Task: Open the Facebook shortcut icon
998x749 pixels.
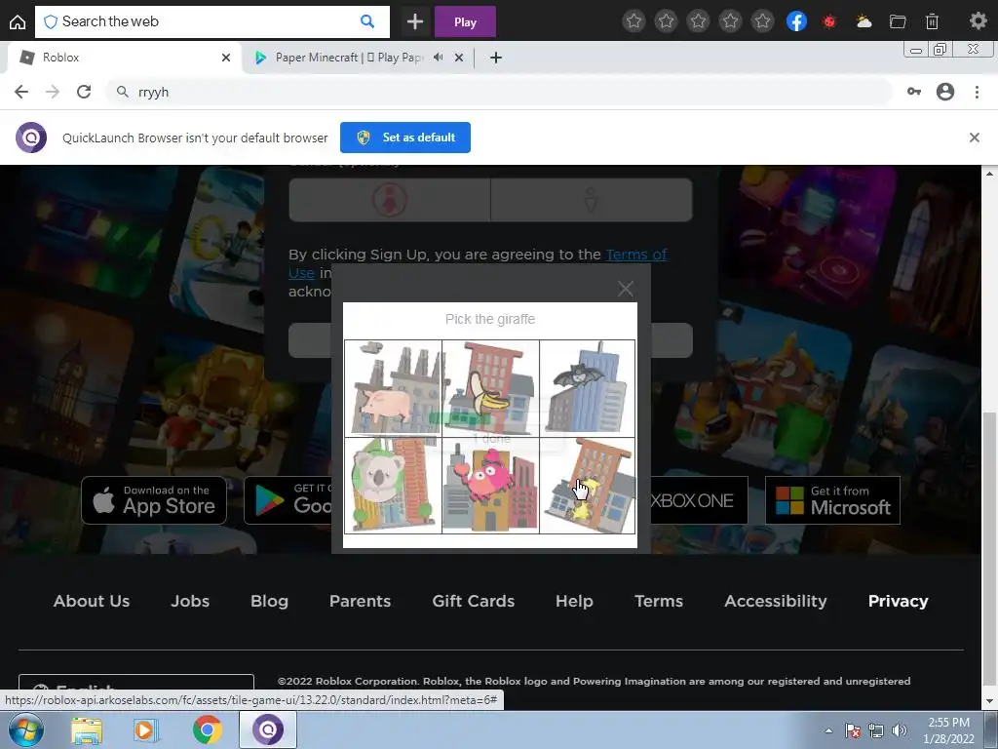Action: click(x=796, y=21)
